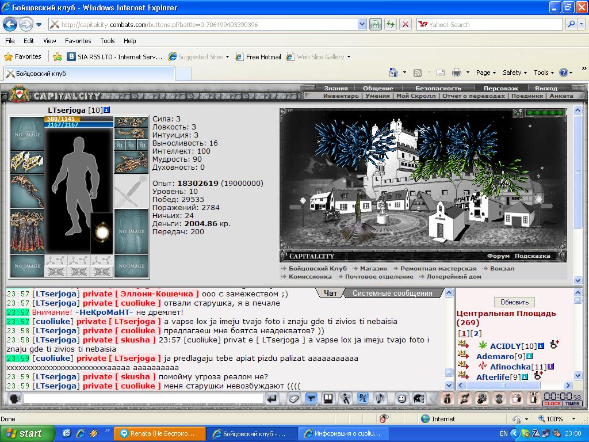Open the Безопасность top menu
The image size is (589, 442).
click(438, 88)
